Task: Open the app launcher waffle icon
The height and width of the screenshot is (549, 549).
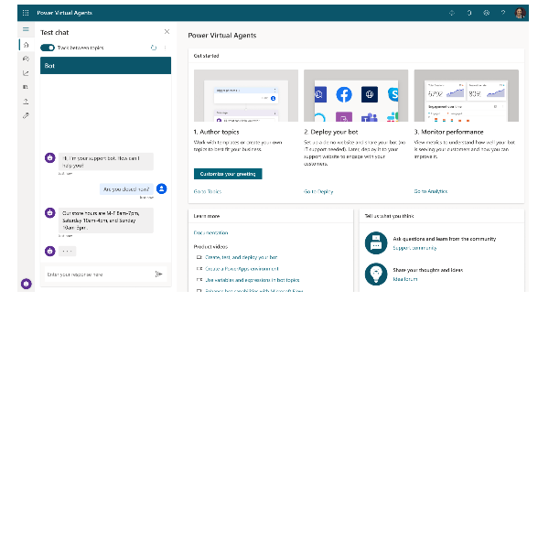Action: (x=26, y=13)
